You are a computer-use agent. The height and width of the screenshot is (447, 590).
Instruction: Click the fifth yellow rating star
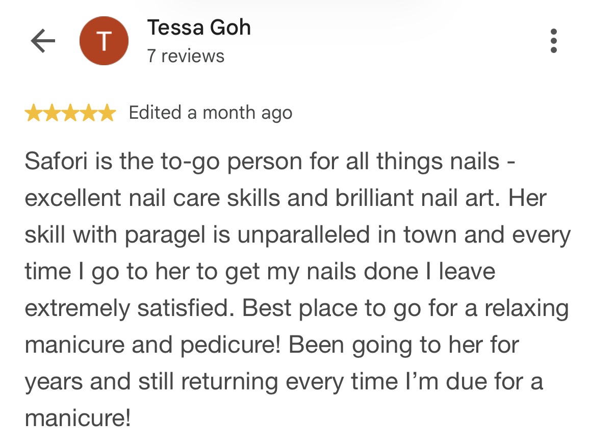[x=107, y=113]
